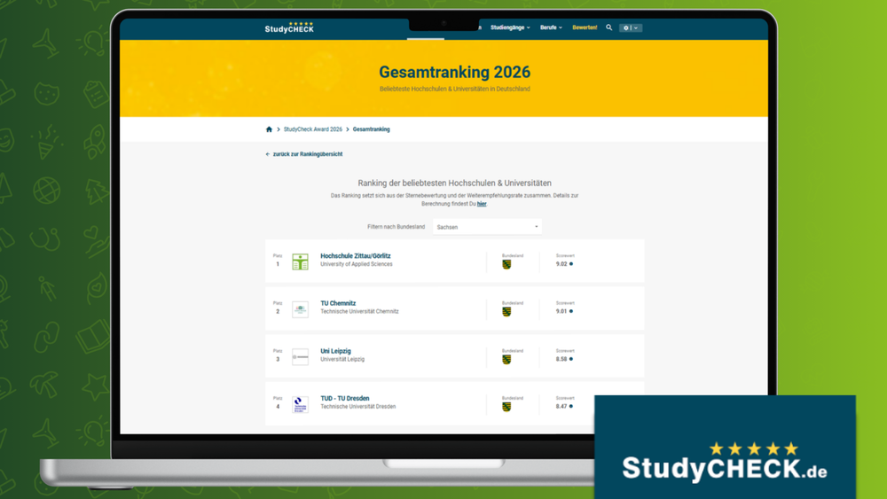Open the Uni Leipzig title link
Viewport: 887px width, 499px height.
[x=335, y=351]
